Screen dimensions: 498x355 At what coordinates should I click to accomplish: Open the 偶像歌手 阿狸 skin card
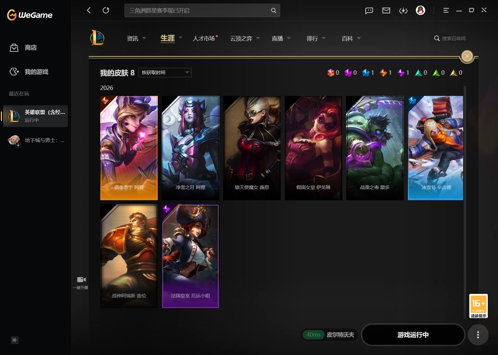click(129, 148)
